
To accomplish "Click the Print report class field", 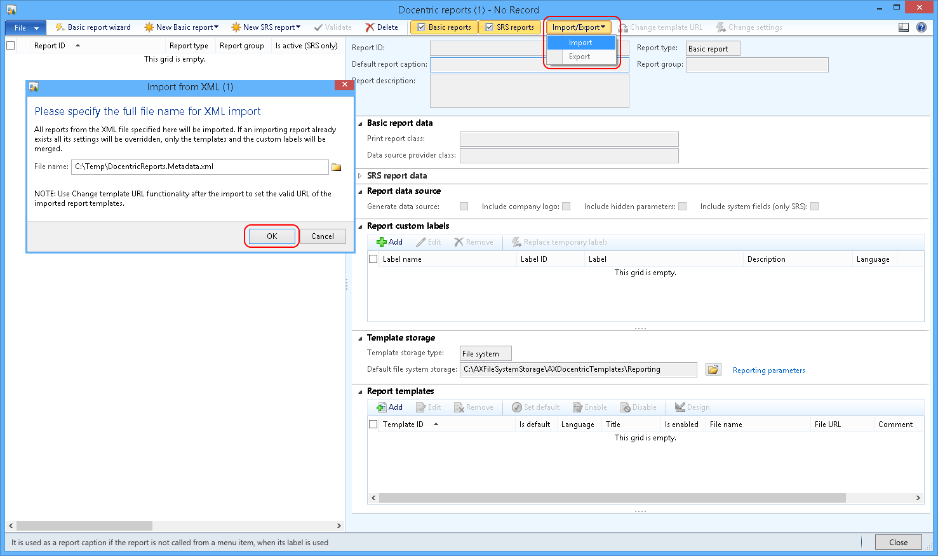I will tap(569, 139).
